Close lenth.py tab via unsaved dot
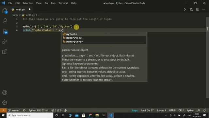 [30, 10]
